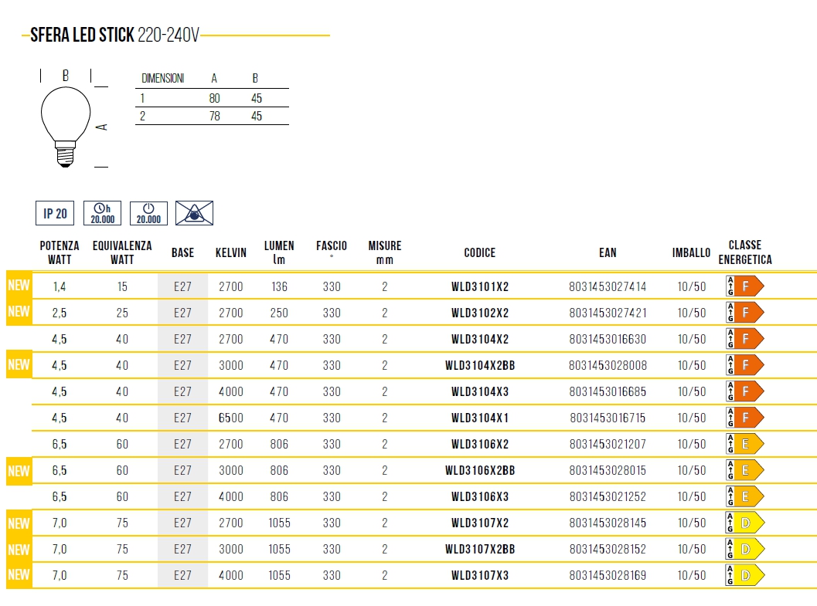Click the DIMENSIONI table header

coord(162,79)
